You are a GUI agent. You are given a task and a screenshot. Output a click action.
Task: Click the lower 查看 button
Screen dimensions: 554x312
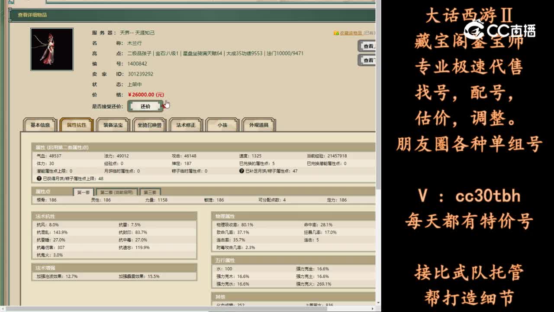click(x=367, y=60)
